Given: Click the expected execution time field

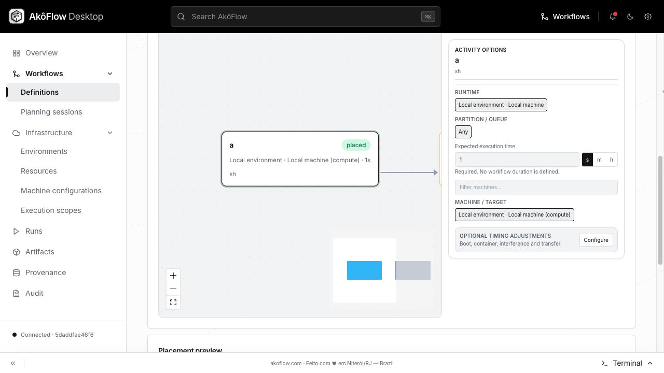Looking at the screenshot, I should [517, 160].
